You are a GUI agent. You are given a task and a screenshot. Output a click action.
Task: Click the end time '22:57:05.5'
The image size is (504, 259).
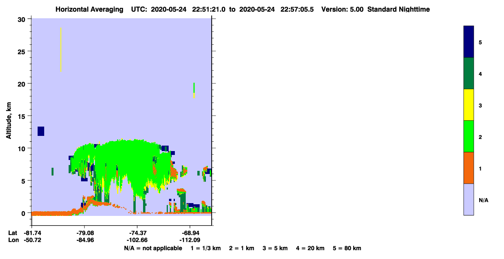click(297, 9)
